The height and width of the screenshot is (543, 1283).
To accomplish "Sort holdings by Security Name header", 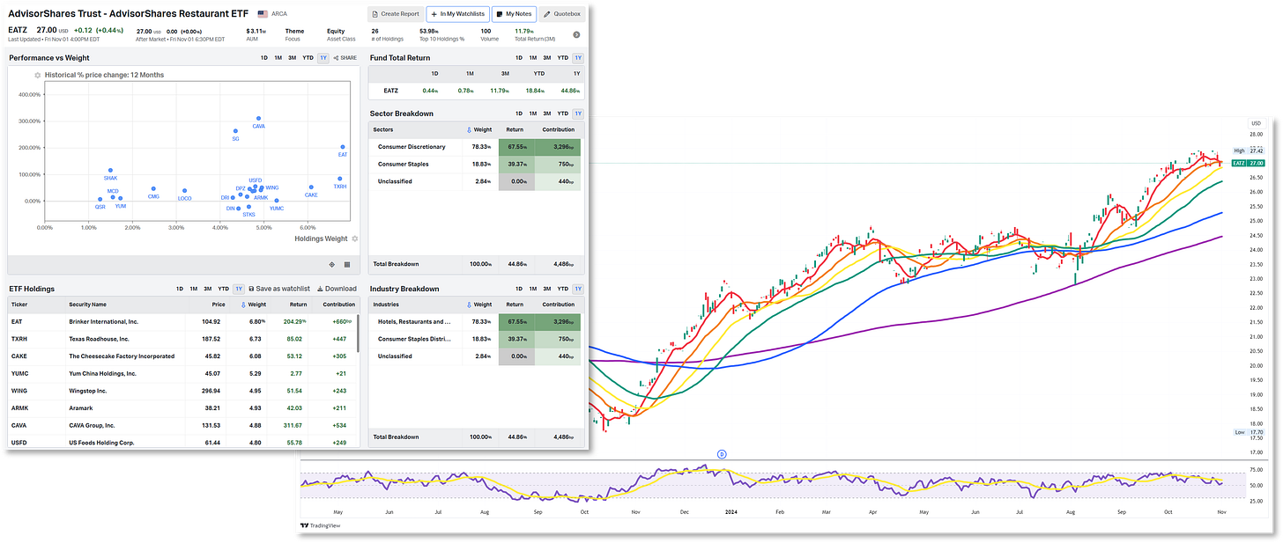I will [x=87, y=305].
